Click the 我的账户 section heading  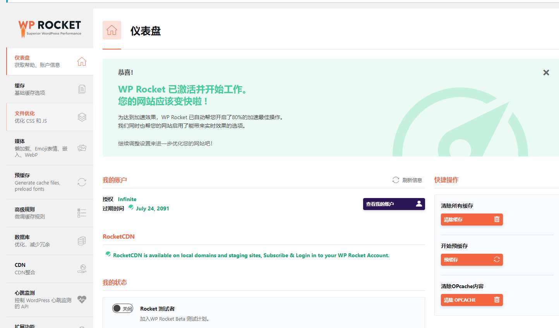click(x=115, y=180)
